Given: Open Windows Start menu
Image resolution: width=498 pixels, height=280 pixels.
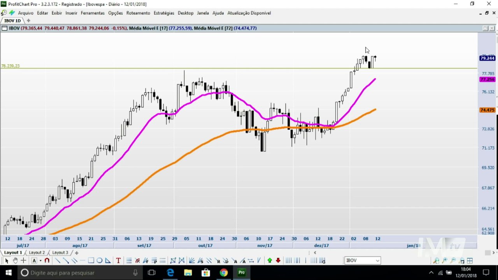Looking at the screenshot, I should pos(9,273).
